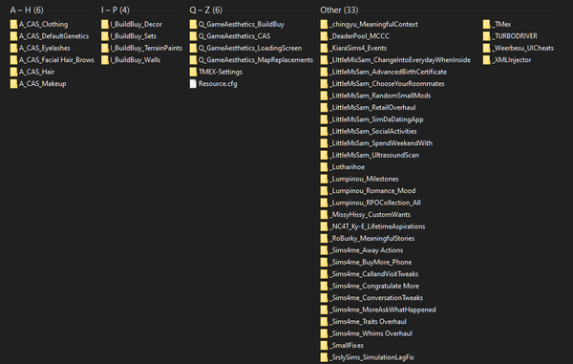The image size is (573, 364).
Task: Click the I_BuildBuy_Decor folder icon
Action: (105, 24)
